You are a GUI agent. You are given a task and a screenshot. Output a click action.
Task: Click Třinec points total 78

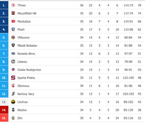[139, 5]
